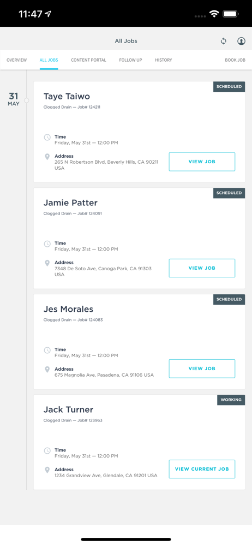
Task: Go to the Follow Up tab
Action: (x=130, y=60)
